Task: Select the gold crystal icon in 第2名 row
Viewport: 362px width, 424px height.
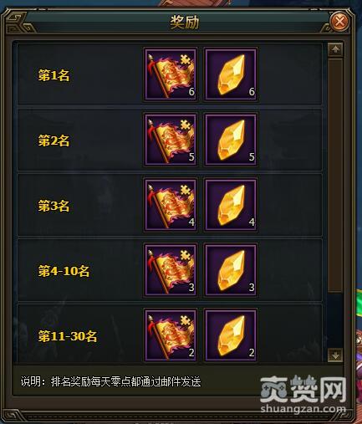Action: (231, 140)
